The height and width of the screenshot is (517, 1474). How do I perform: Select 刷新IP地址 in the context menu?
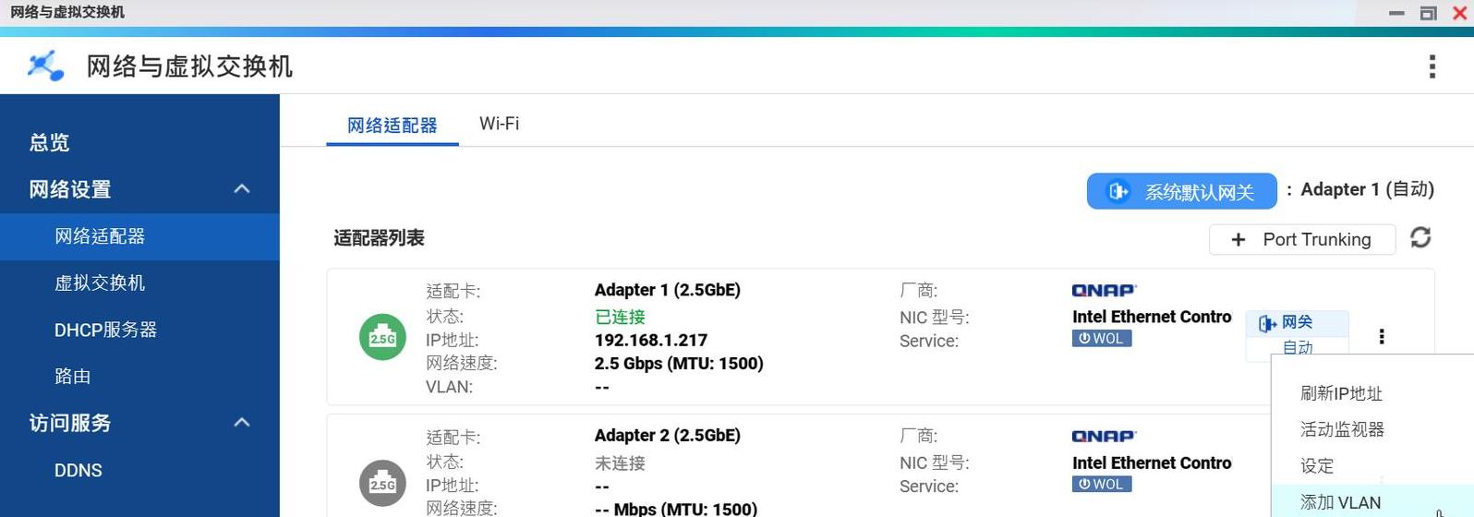click(1341, 393)
